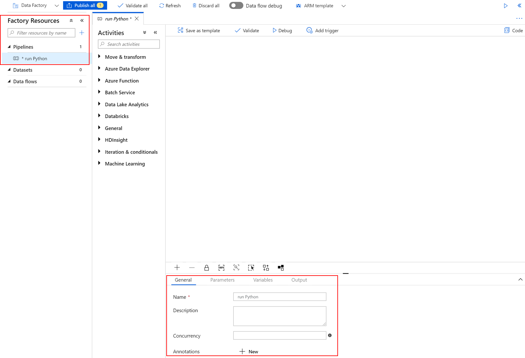The image size is (525, 358).
Task: Open Save as template
Action: click(x=199, y=30)
